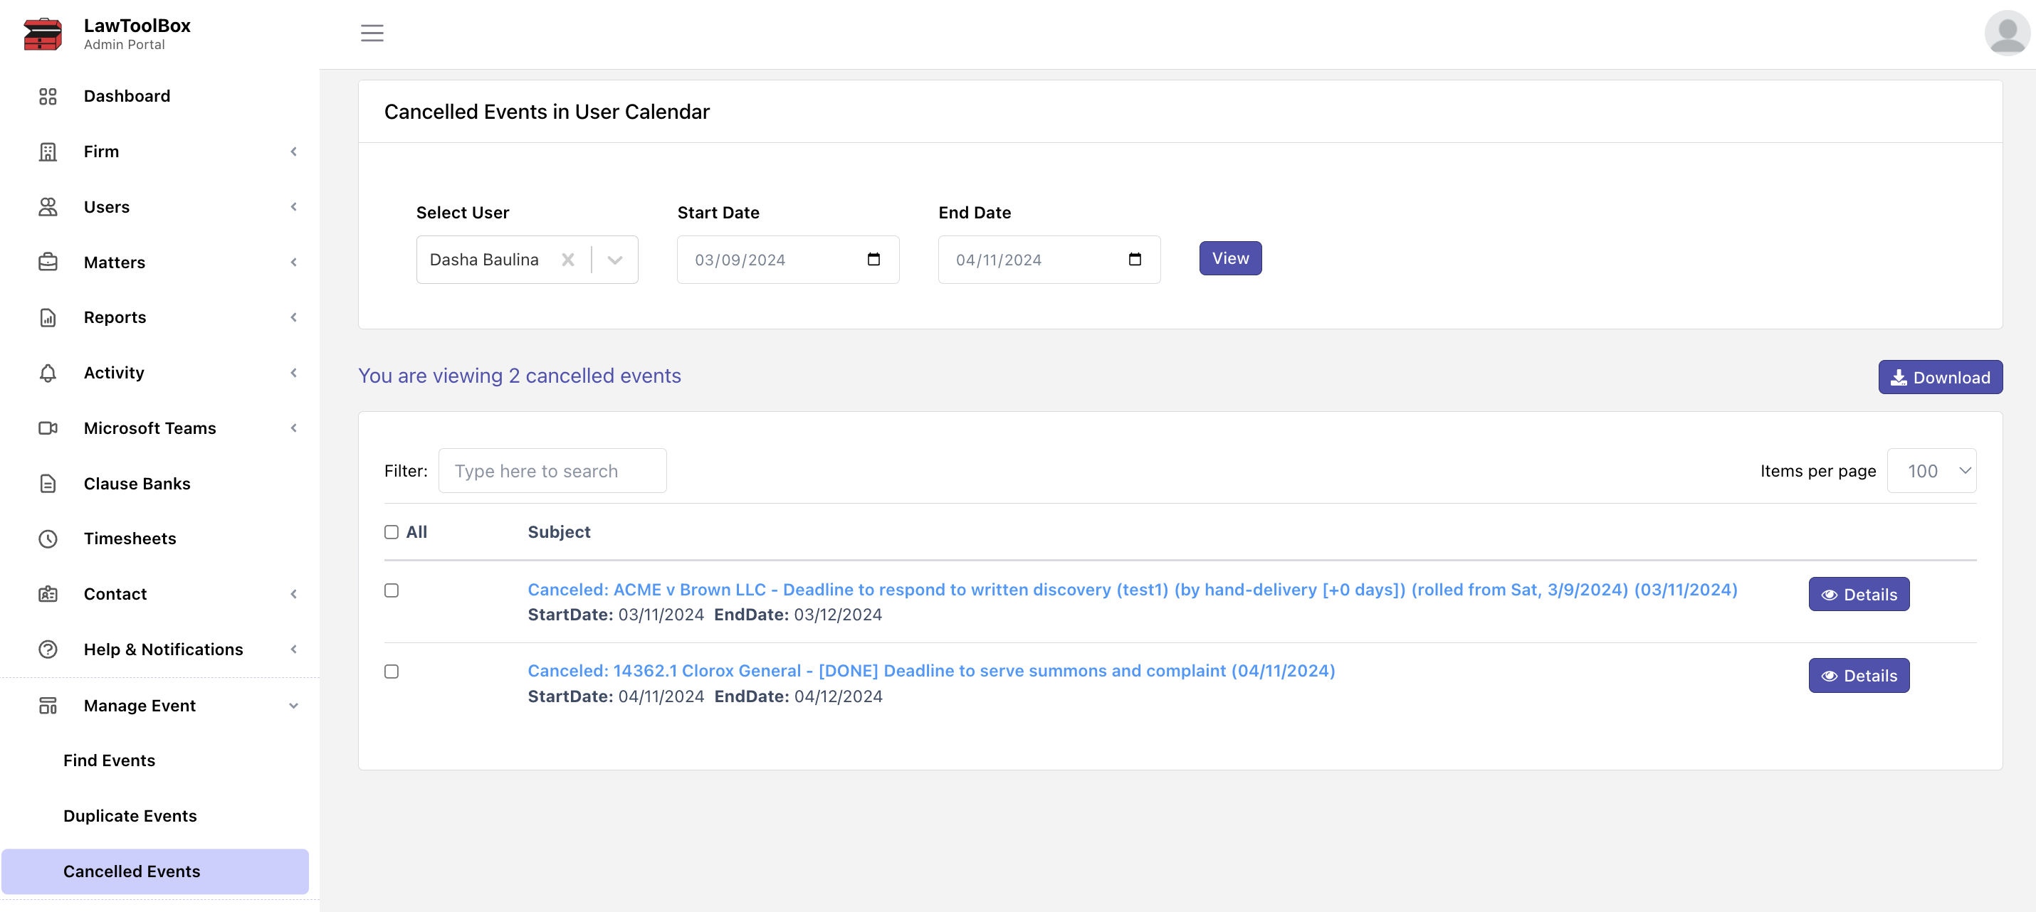Open the Items per page dropdown
Viewport: 2036px width, 912px height.
[1931, 472]
